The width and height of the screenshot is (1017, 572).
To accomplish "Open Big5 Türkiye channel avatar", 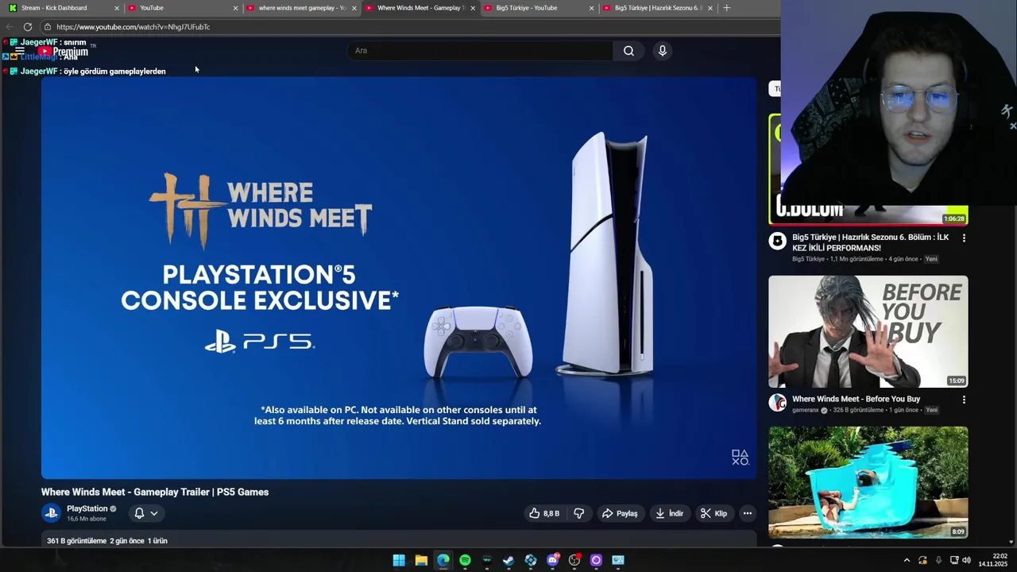I will coord(778,241).
